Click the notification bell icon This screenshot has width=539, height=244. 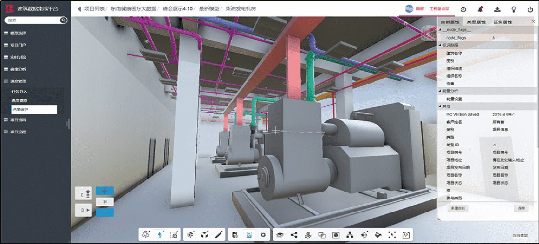click(x=481, y=9)
